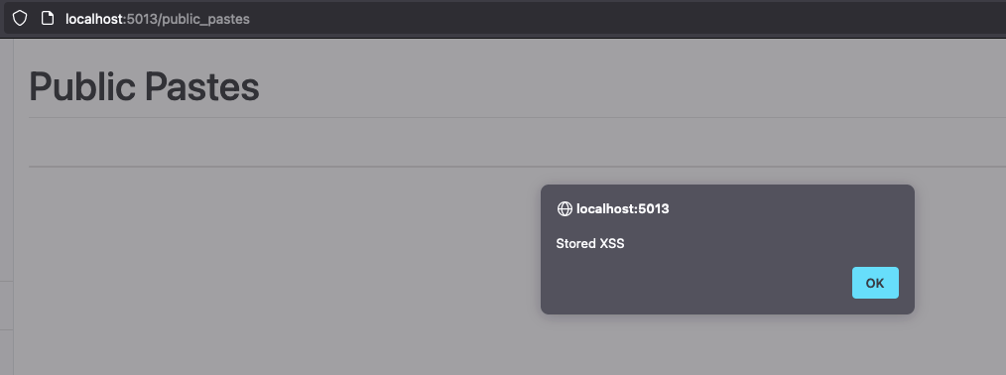Click the page info document icon
Image resolution: width=1006 pixels, height=375 pixels.
point(47,18)
